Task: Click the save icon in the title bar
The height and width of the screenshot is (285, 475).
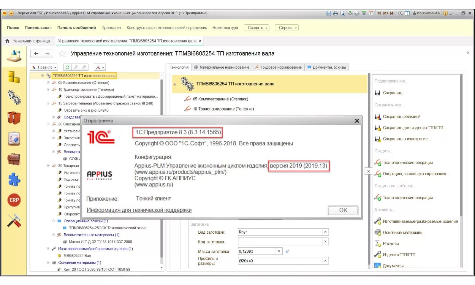Action: coord(329,13)
